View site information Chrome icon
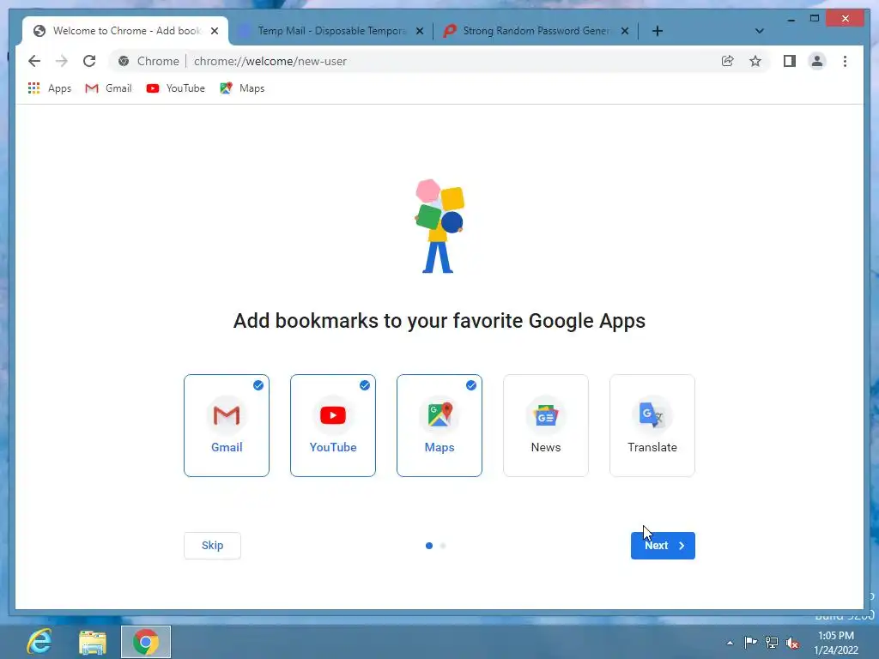The image size is (879, 659). (x=124, y=61)
